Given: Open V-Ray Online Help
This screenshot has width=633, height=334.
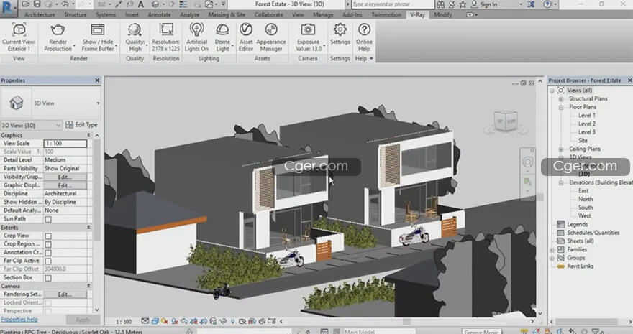Looking at the screenshot, I should [x=365, y=30].
